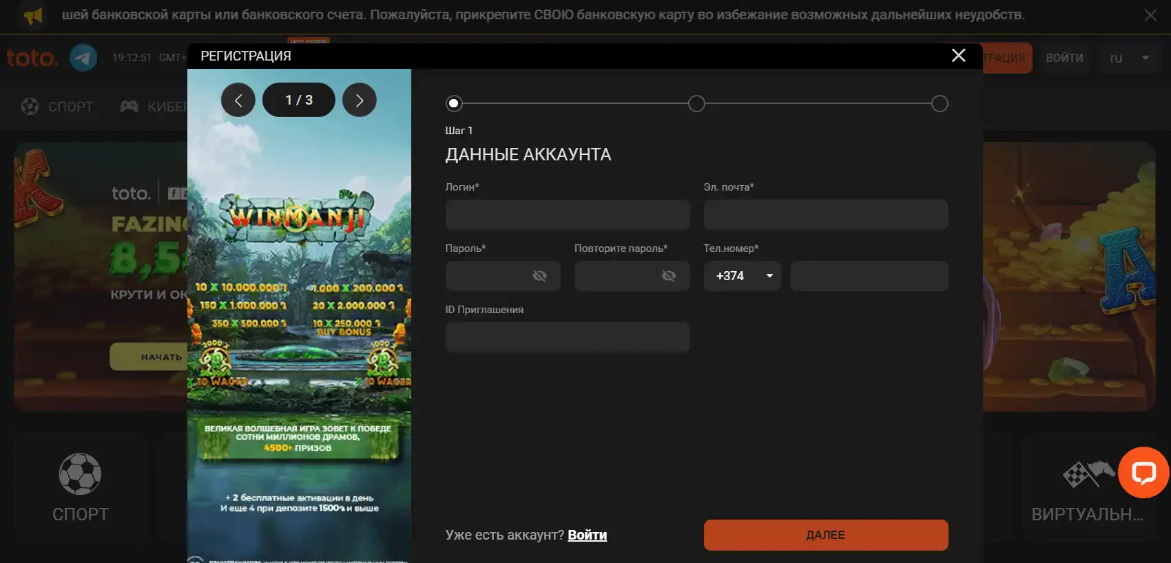
Task: Show password in Пароль field eye icon
Action: pos(539,276)
